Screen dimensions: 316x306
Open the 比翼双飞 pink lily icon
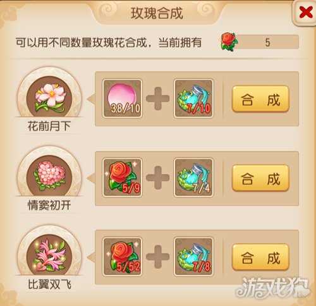49,254
